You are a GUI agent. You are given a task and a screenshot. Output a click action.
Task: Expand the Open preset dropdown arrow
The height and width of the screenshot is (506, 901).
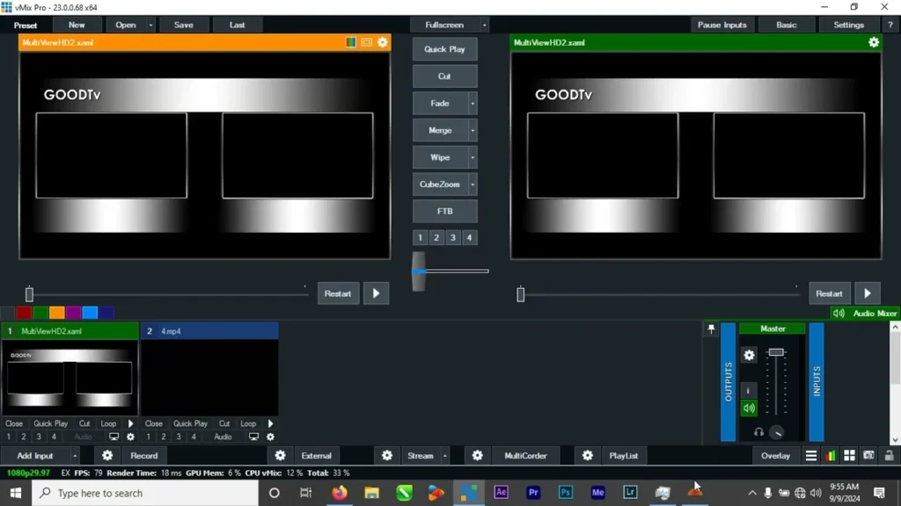click(150, 25)
